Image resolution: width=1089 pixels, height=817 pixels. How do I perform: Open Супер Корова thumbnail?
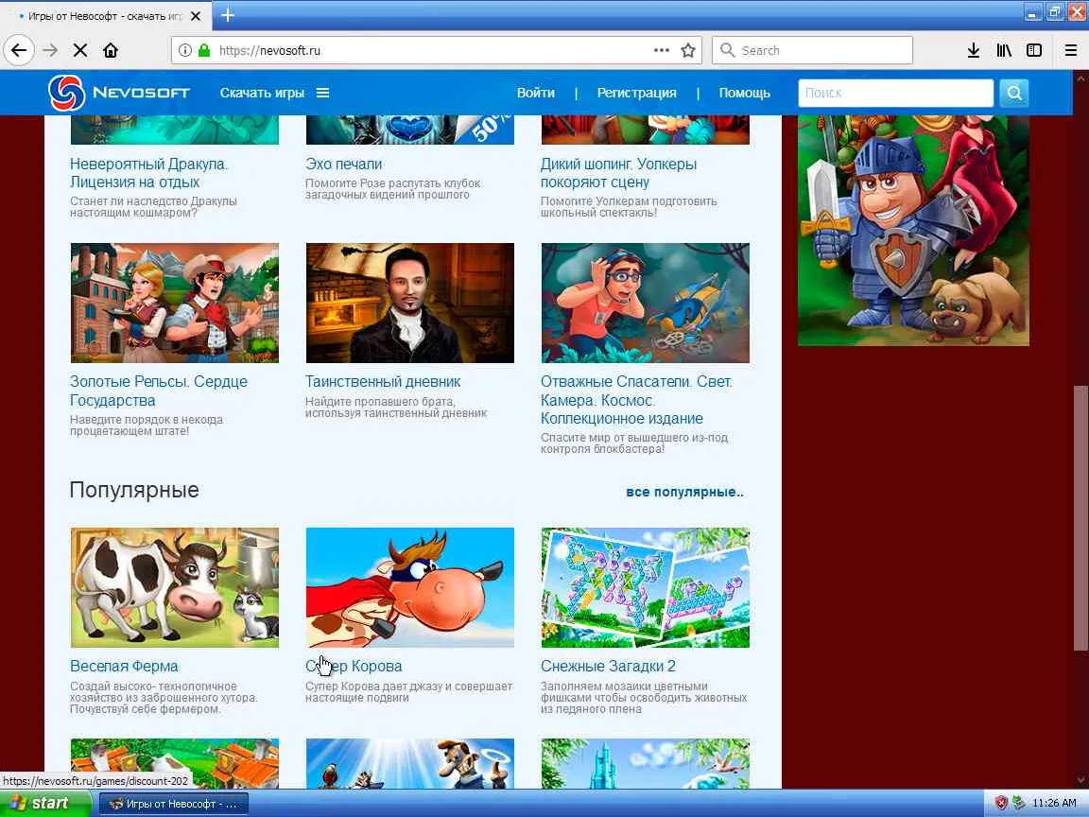coord(409,588)
